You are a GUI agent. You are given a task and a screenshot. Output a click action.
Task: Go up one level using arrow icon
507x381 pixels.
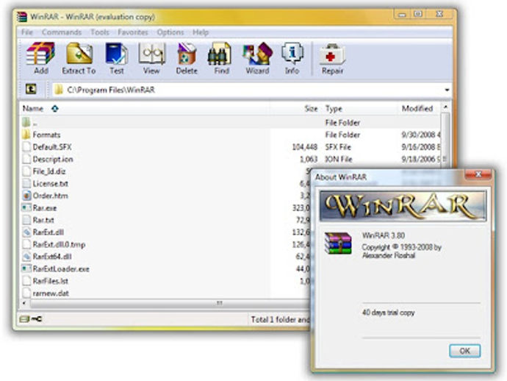(31, 89)
